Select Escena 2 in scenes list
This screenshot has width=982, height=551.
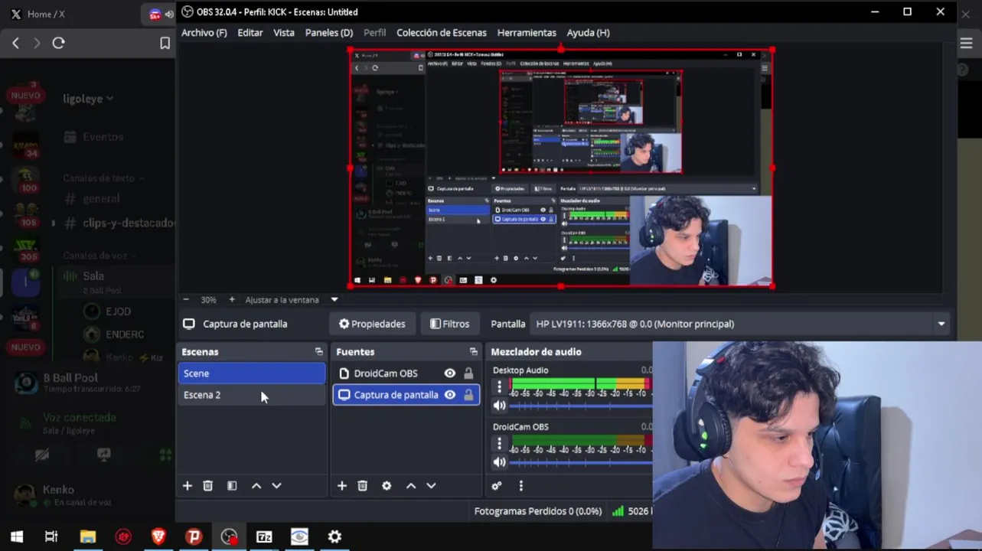(x=252, y=395)
